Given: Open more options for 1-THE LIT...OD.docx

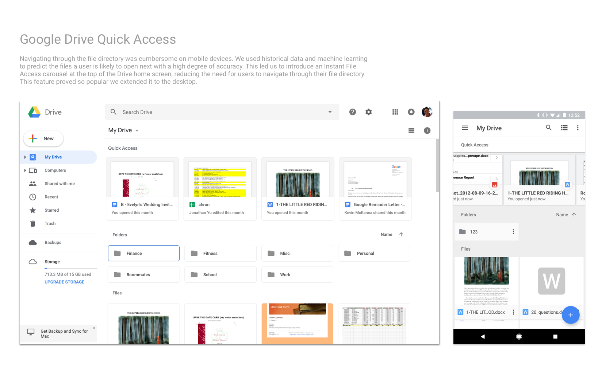Looking at the screenshot, I should [x=513, y=312].
